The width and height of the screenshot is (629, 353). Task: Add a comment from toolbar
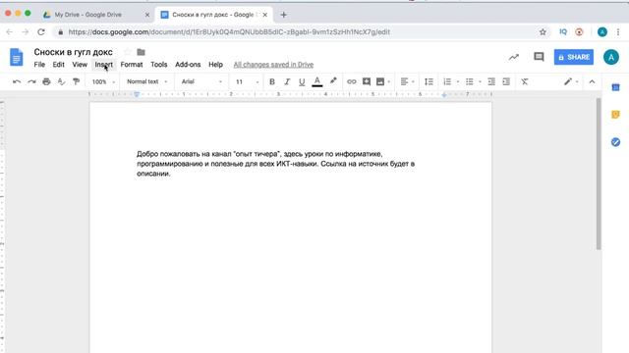click(367, 81)
